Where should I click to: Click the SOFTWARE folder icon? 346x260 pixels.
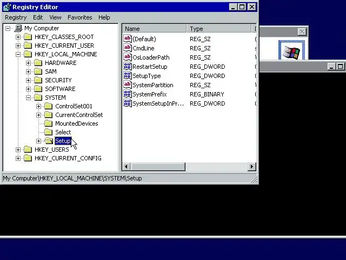click(x=38, y=89)
